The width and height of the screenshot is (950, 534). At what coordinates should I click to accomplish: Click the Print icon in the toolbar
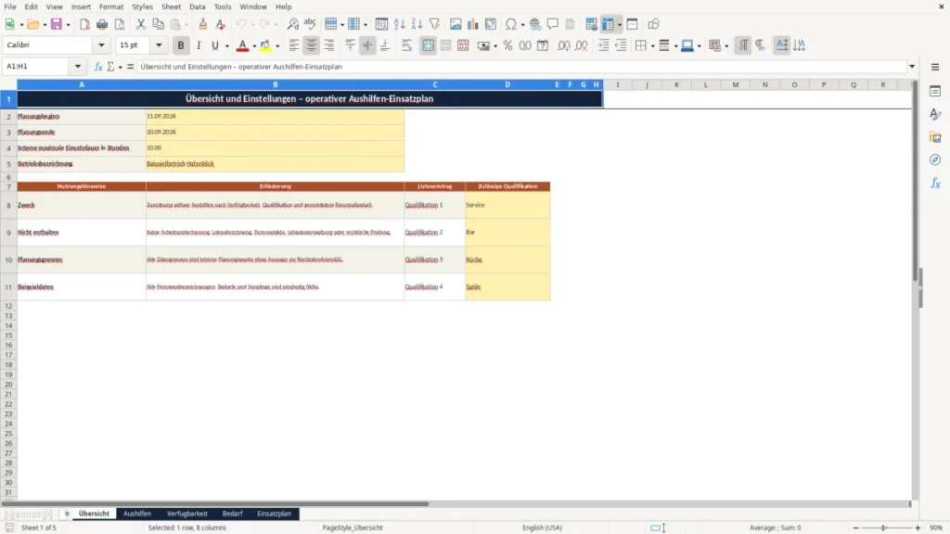pos(102,24)
